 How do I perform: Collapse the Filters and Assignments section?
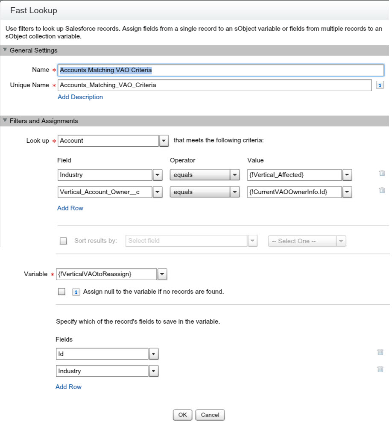[x=5, y=121]
